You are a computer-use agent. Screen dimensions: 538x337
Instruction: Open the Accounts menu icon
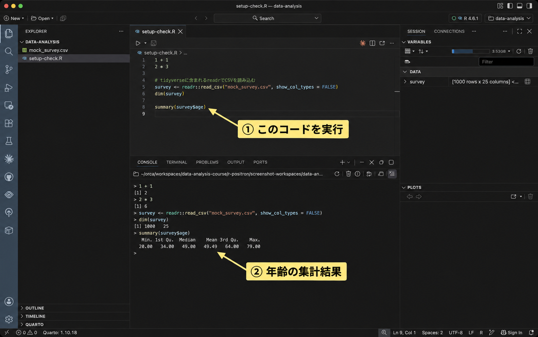[9, 301]
